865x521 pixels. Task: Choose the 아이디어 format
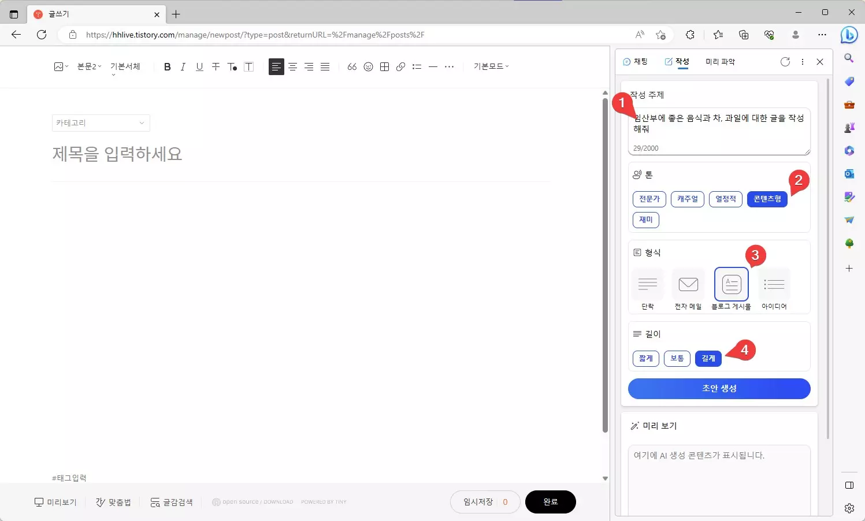click(x=774, y=289)
